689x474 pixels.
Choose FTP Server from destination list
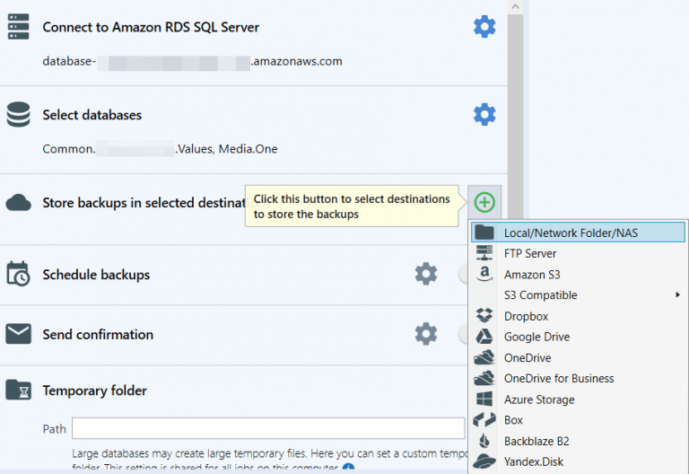[530, 253]
